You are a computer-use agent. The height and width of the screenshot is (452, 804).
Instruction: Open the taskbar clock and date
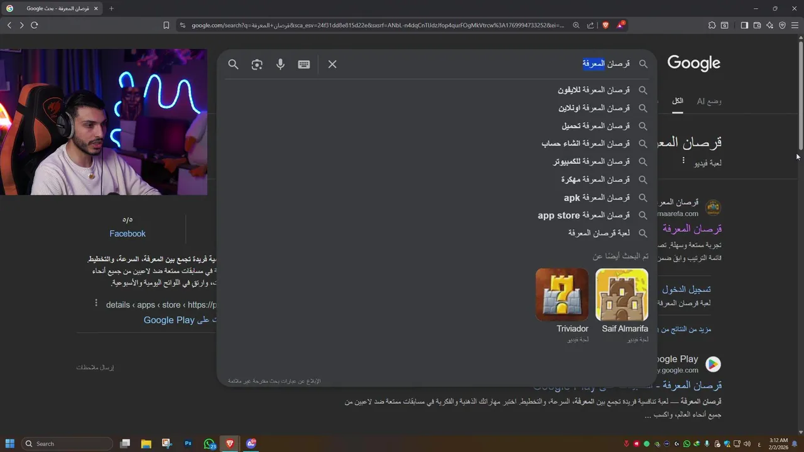click(x=778, y=443)
